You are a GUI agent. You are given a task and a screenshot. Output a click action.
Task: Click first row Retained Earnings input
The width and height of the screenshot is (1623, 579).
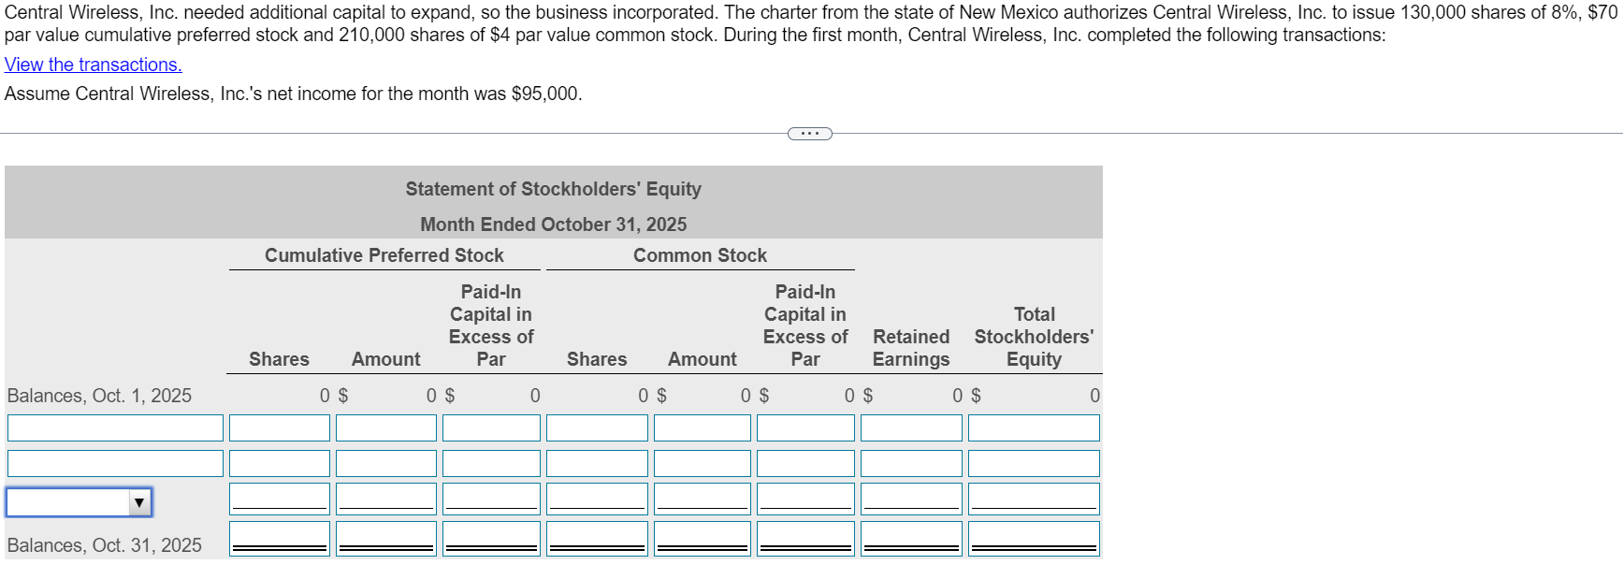(x=911, y=428)
